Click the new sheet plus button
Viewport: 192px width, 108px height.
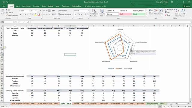click(171, 103)
